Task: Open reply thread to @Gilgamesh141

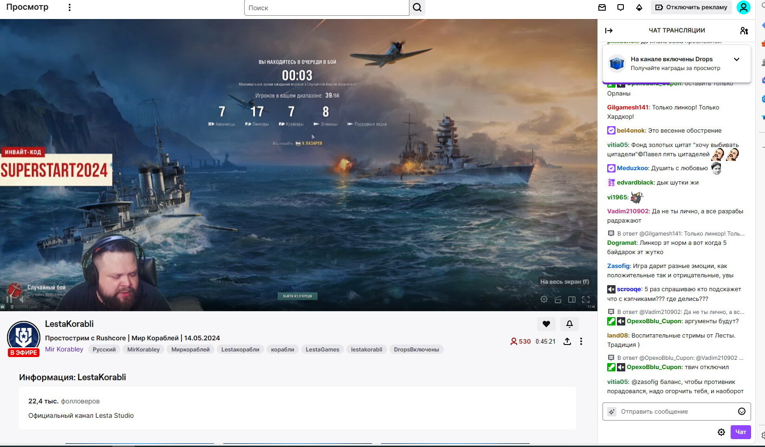Action: 676,234
